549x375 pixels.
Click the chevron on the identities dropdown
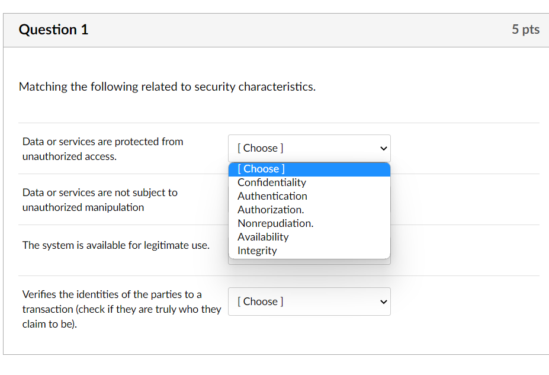click(383, 302)
